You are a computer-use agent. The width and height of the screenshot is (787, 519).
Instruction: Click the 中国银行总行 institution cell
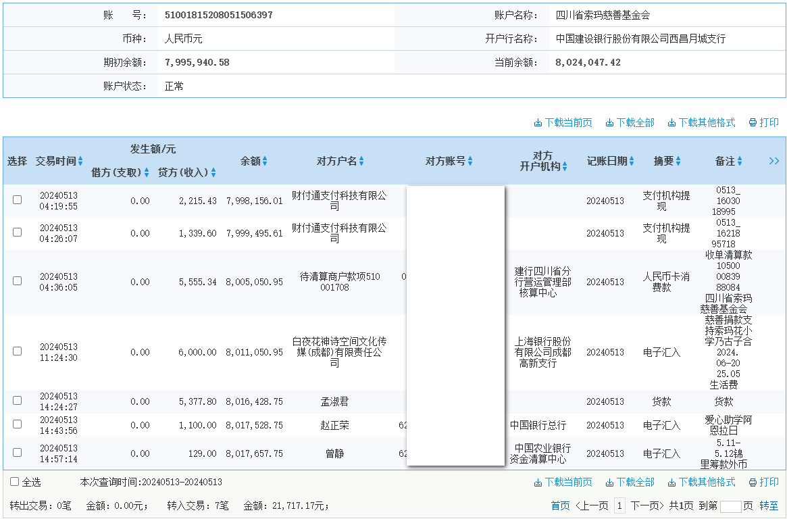tap(538, 425)
